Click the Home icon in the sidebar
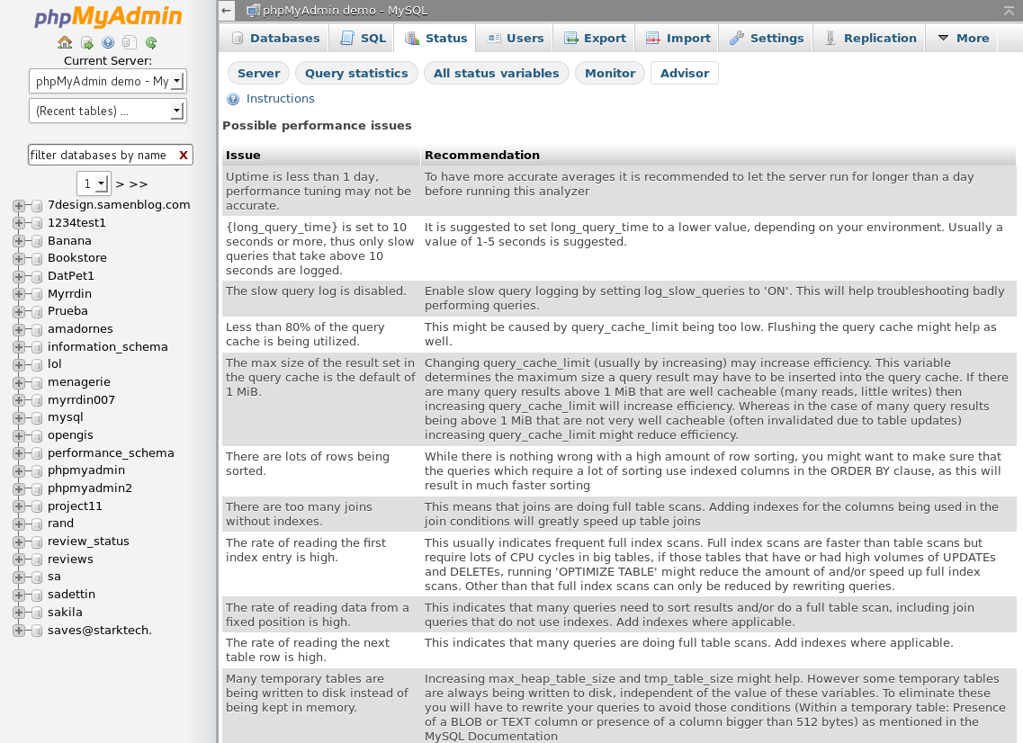 [x=65, y=42]
